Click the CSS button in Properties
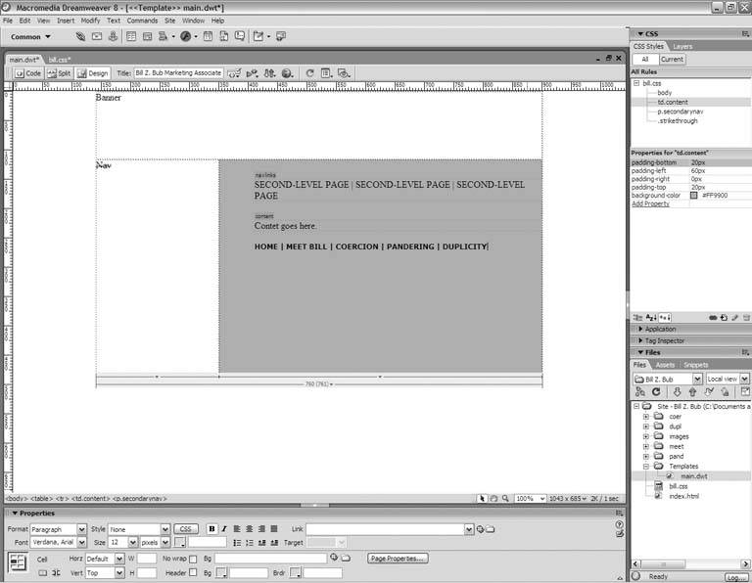This screenshot has width=752, height=583. pyautogui.click(x=186, y=529)
